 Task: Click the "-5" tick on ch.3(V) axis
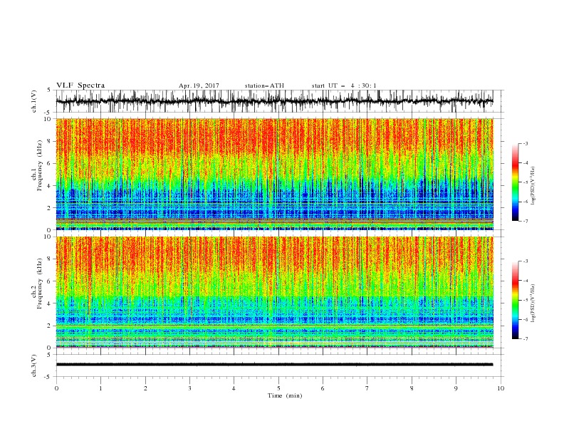[48, 377]
